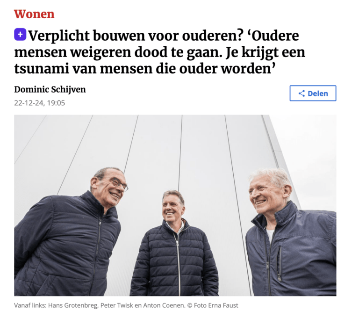The width and height of the screenshot is (359, 318).
Task: Open the article's main photo
Action: 175,205
